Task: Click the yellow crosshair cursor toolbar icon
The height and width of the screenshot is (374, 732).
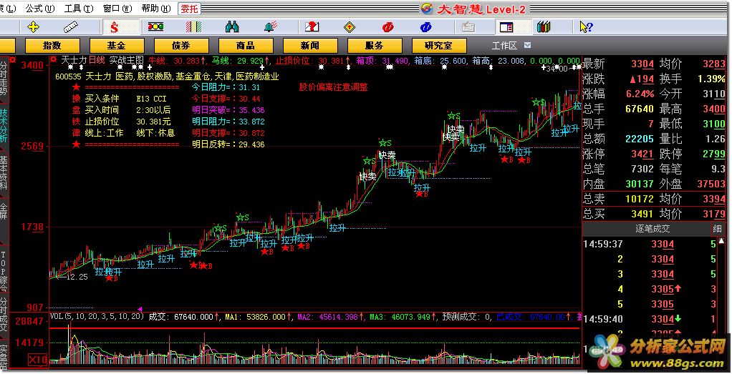Action: pyautogui.click(x=33, y=27)
